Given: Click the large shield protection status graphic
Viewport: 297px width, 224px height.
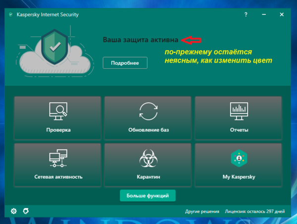Looking at the screenshot, I should [54, 47].
